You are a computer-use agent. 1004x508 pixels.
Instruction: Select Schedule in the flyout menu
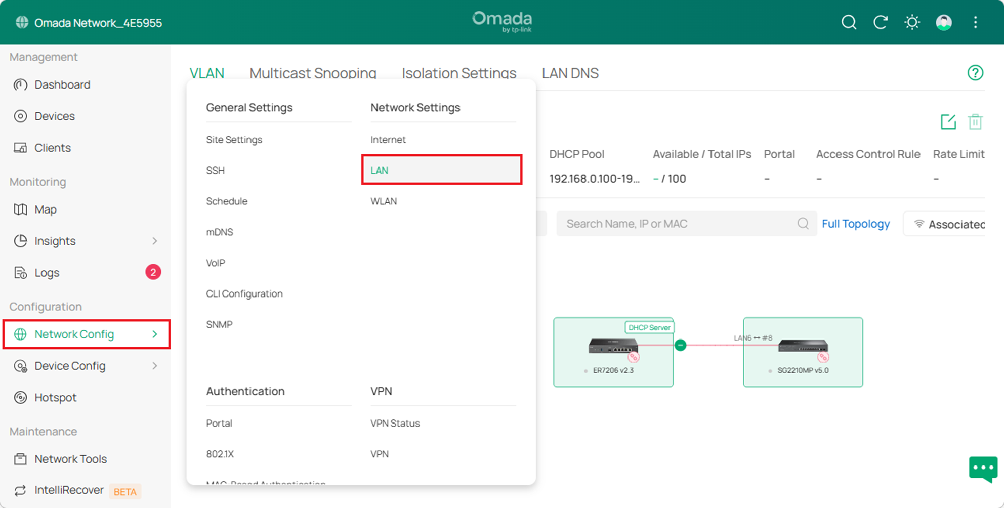(227, 201)
